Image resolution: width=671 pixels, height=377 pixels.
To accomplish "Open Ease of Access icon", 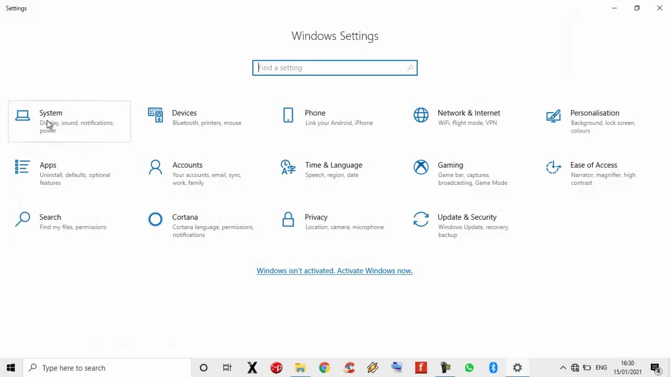I will (554, 167).
